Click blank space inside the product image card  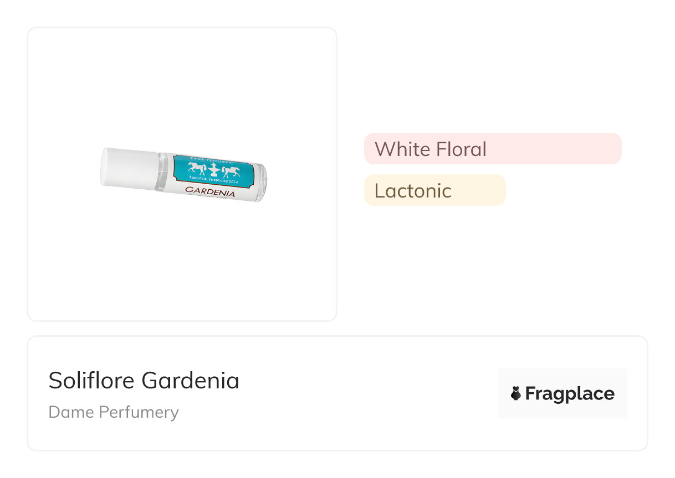(182, 266)
